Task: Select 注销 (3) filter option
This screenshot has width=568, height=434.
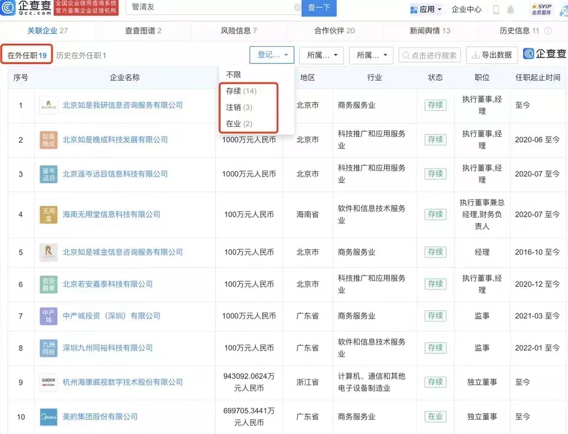Action: [239, 107]
